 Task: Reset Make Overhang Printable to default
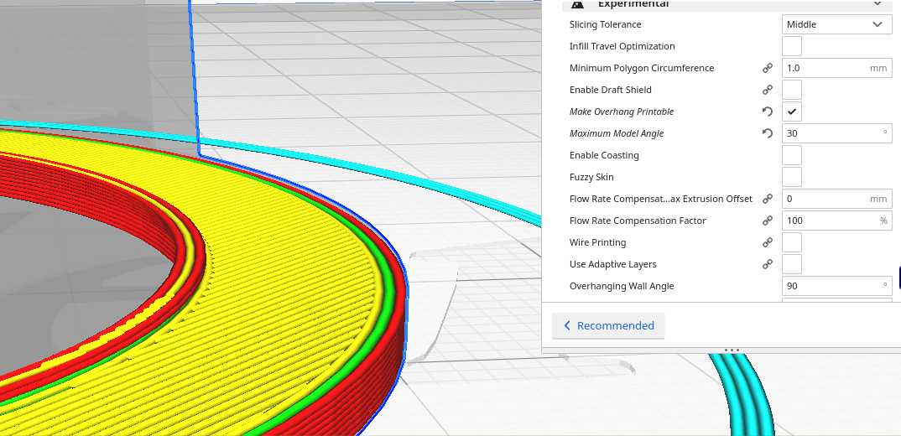coord(767,112)
